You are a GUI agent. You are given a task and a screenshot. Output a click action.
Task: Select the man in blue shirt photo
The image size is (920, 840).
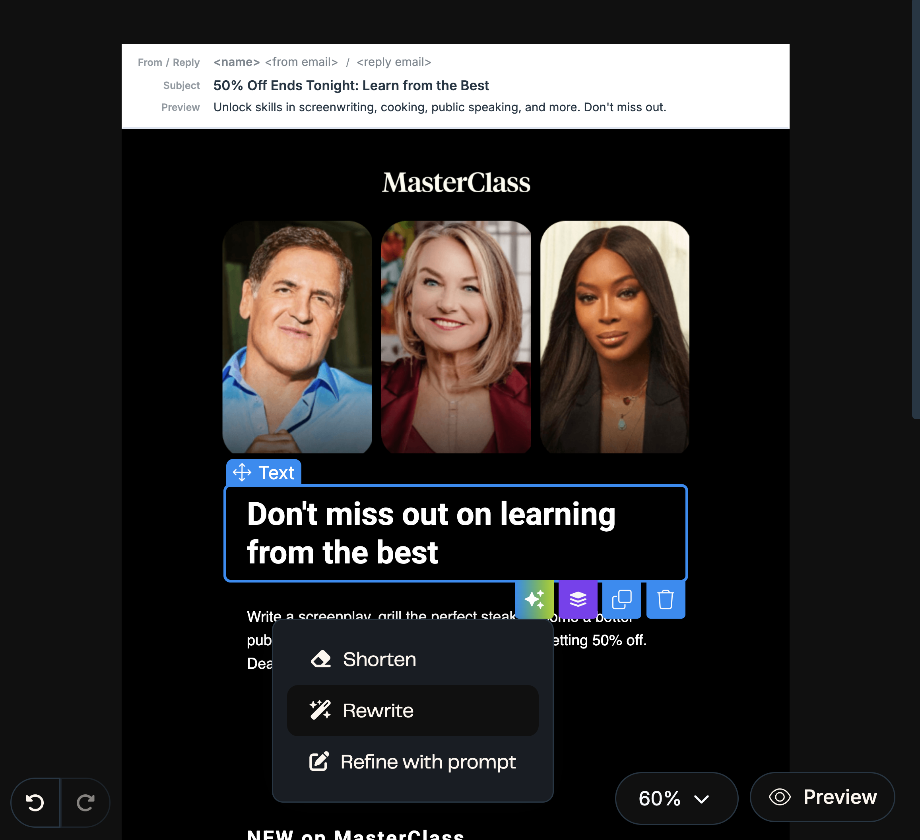(297, 337)
